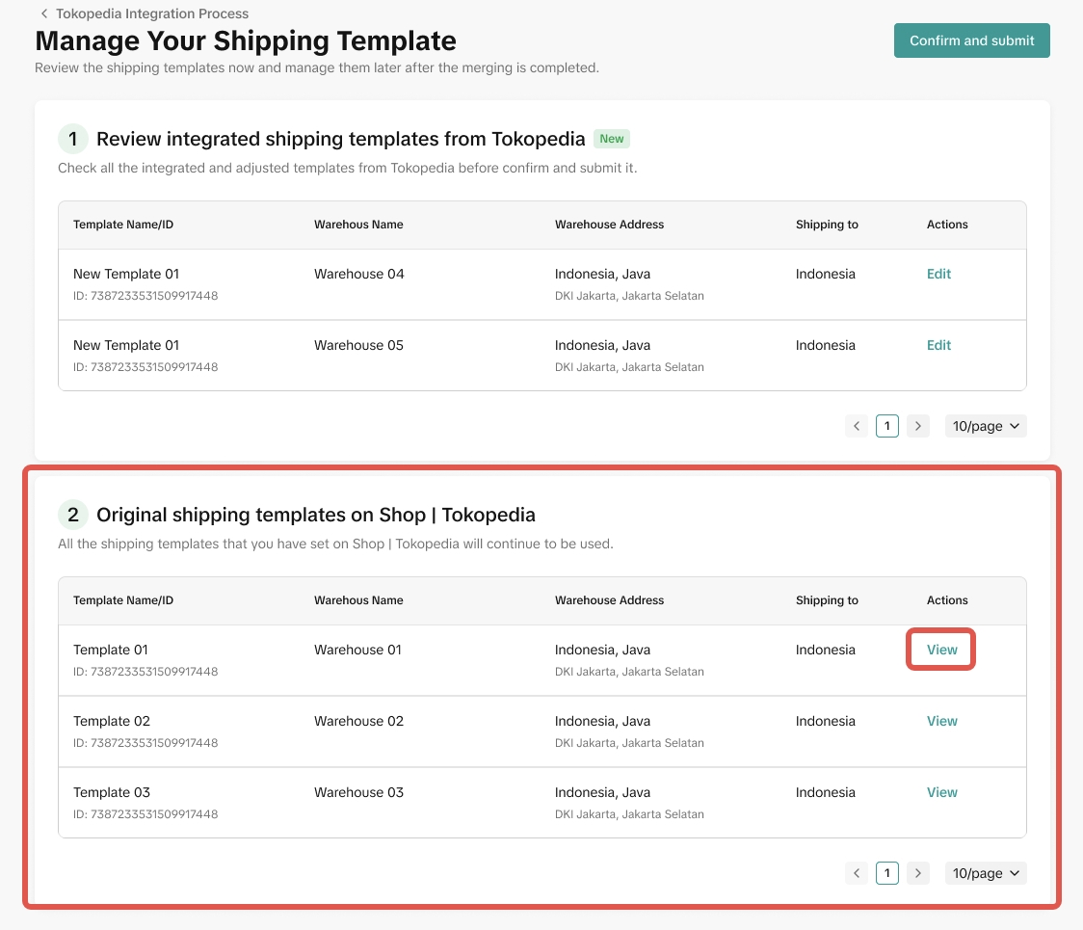
Task: Click Tokopedia Integration Process breadcrumb text
Action: [152, 14]
